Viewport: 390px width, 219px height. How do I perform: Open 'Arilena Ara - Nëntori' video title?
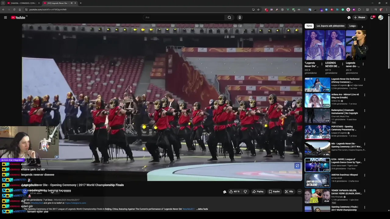click(345, 96)
